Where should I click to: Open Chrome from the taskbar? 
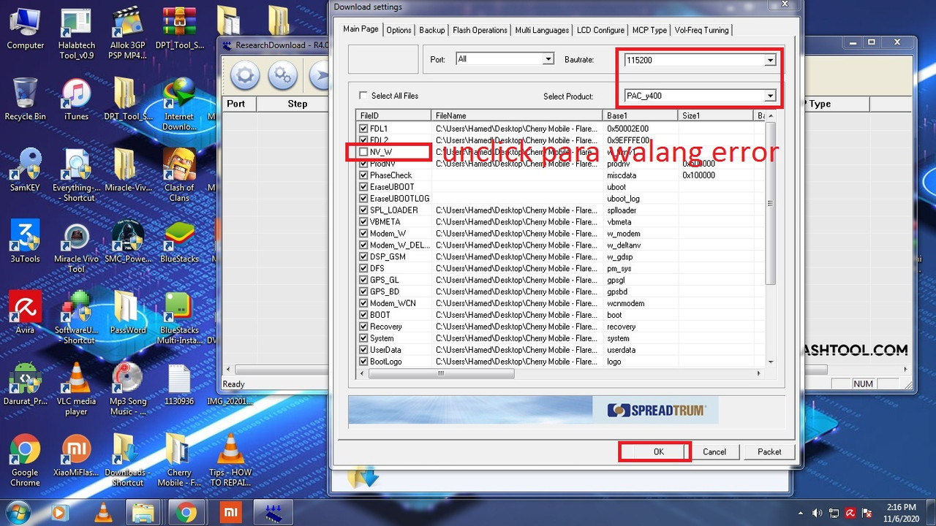(185, 512)
